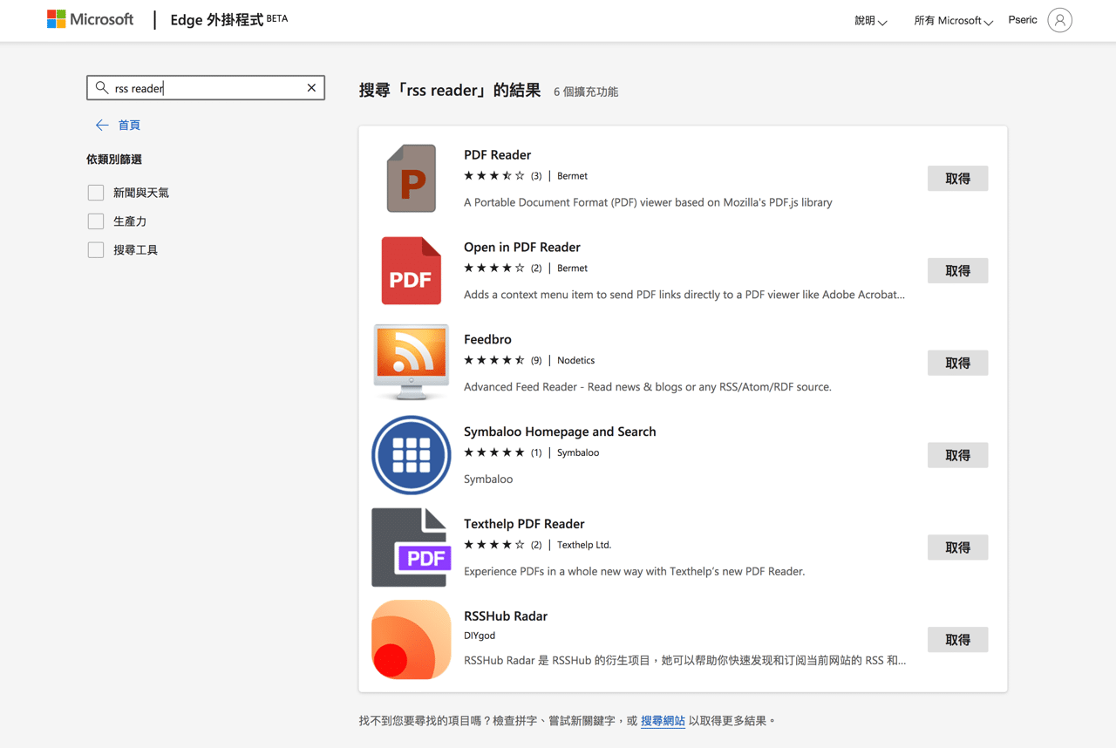Viewport: 1116px width, 748px height.
Task: Get the Feedbro extension
Action: coord(957,364)
